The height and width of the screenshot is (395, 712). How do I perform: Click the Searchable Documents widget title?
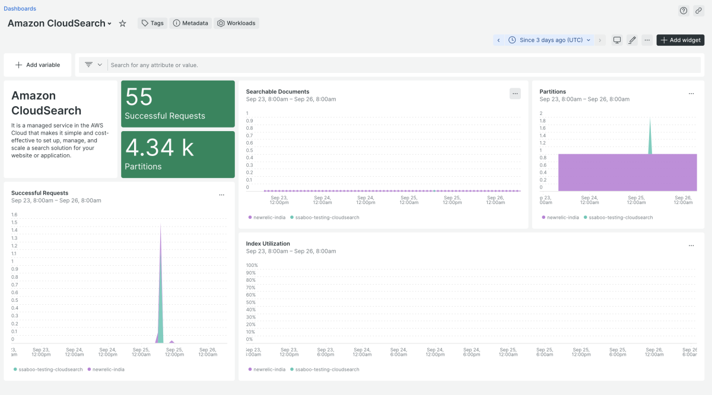(278, 91)
